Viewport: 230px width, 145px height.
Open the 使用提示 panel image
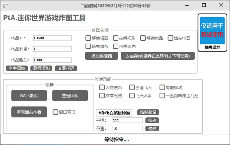tap(212, 32)
